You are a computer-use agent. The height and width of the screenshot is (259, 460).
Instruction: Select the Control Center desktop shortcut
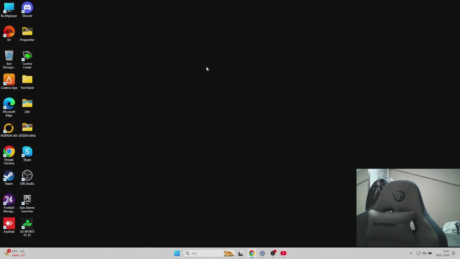pyautogui.click(x=27, y=60)
